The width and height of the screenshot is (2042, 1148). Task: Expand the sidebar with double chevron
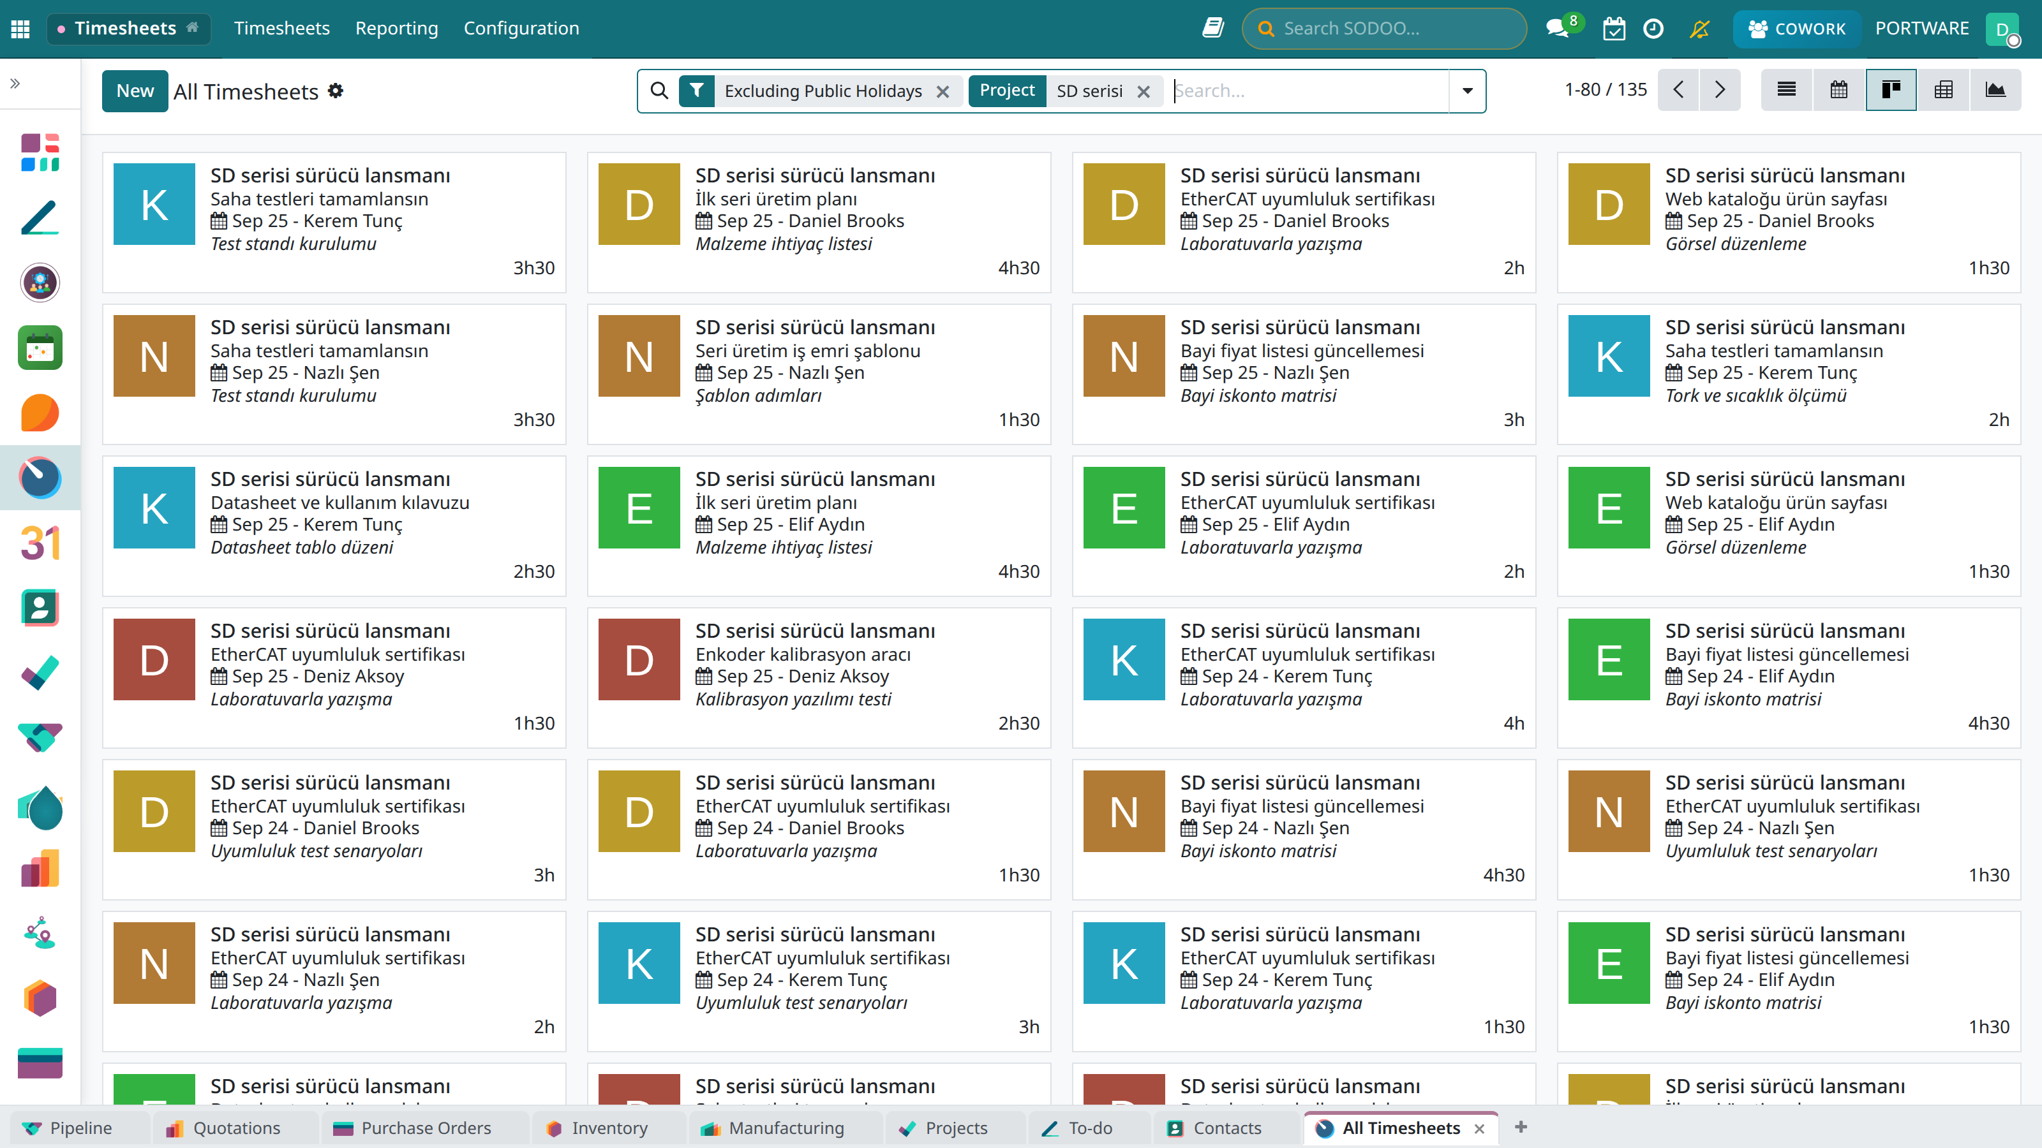coord(15,83)
